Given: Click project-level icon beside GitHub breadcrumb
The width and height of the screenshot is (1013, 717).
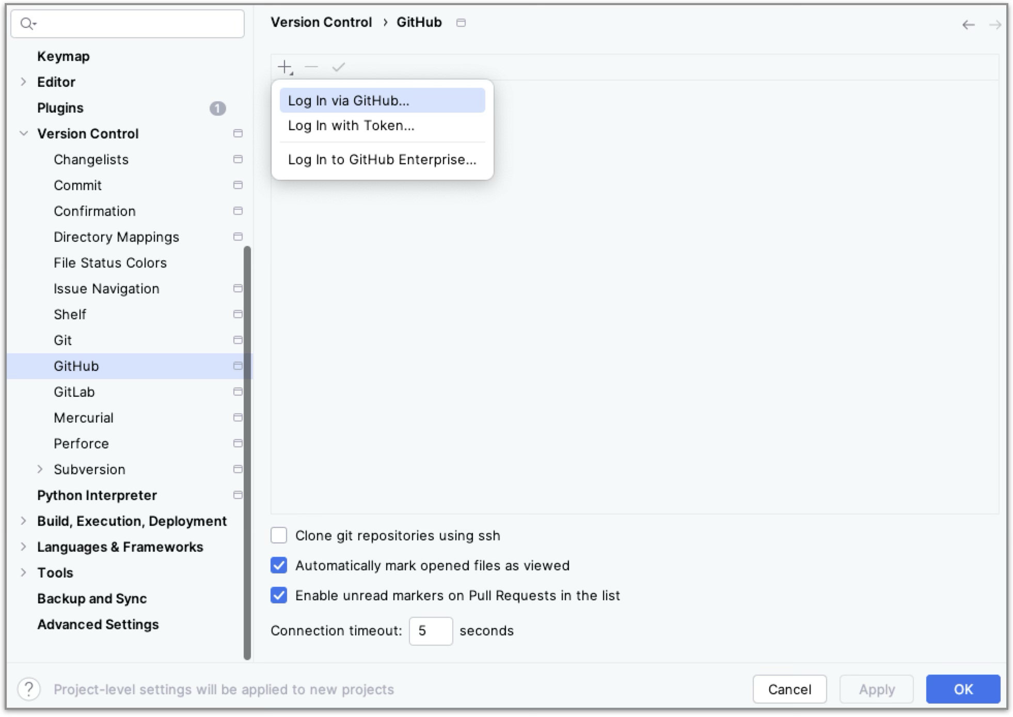Looking at the screenshot, I should pyautogui.click(x=461, y=23).
